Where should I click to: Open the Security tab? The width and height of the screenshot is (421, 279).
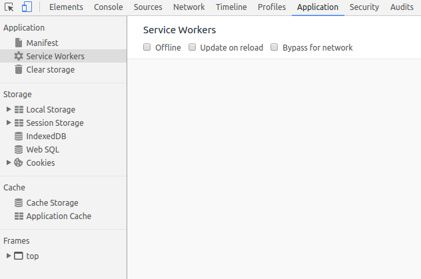coord(364,7)
